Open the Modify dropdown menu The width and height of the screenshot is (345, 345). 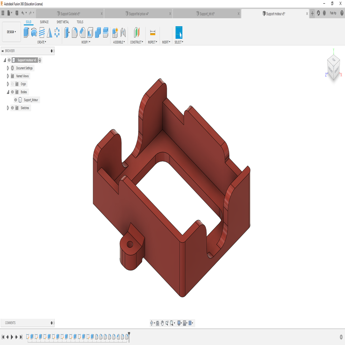[86, 42]
